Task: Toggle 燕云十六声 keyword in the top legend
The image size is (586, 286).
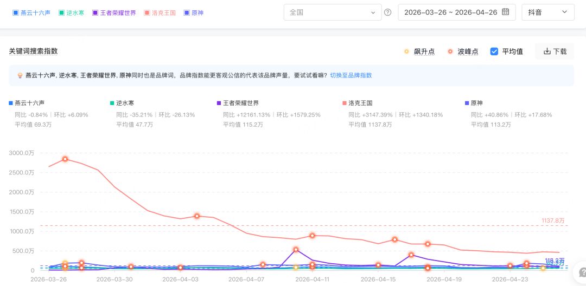Action: [x=31, y=12]
